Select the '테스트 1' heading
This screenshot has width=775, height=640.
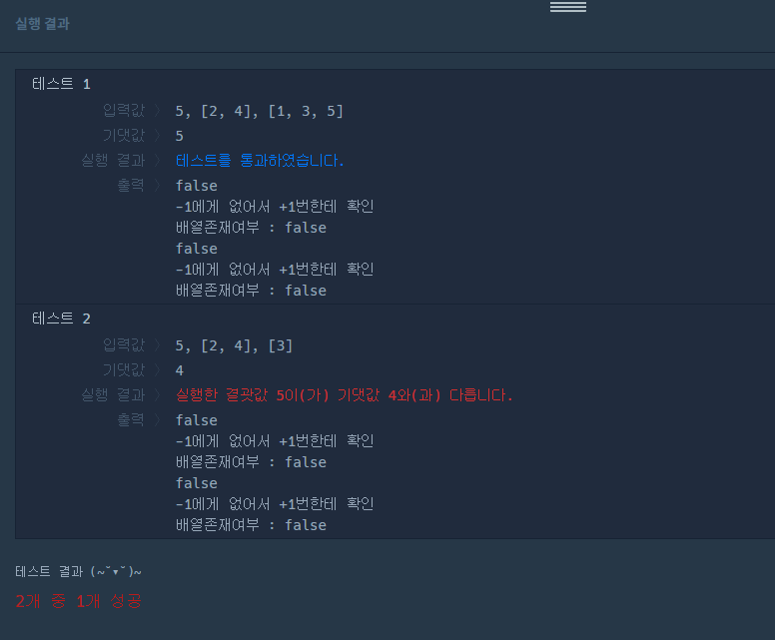coord(61,84)
